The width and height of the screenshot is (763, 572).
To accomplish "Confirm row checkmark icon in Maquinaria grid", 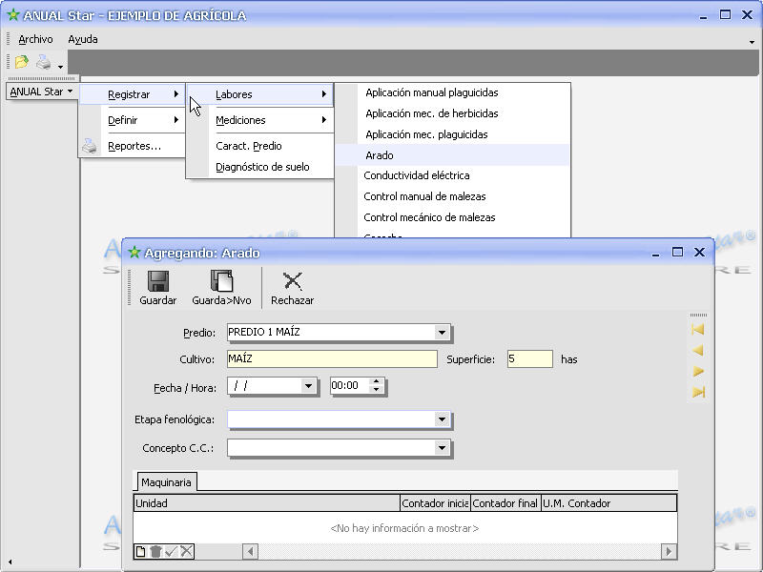I will (171, 551).
